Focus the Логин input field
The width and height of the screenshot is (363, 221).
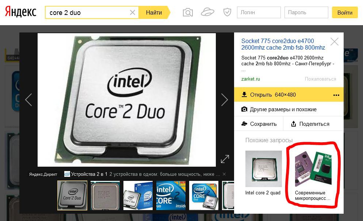click(259, 12)
